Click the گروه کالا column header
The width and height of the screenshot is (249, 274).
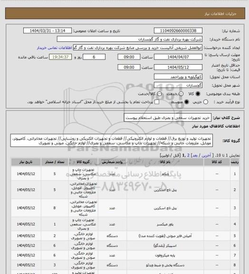pyautogui.click(x=83, y=162)
